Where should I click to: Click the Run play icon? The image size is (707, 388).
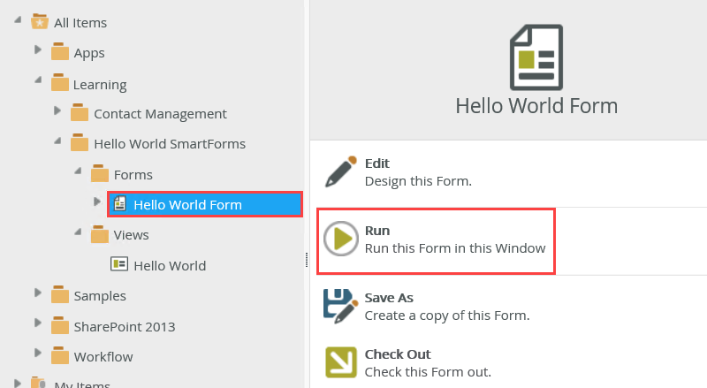pos(341,239)
